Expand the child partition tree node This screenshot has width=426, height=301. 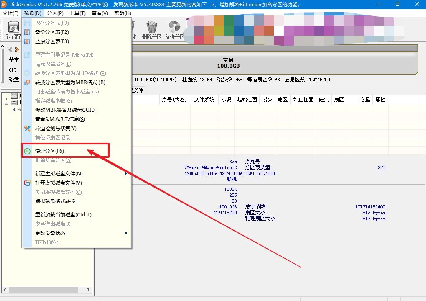[x=14, y=109]
